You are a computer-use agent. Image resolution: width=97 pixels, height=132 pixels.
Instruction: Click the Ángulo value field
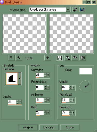click(x=65, y=87)
